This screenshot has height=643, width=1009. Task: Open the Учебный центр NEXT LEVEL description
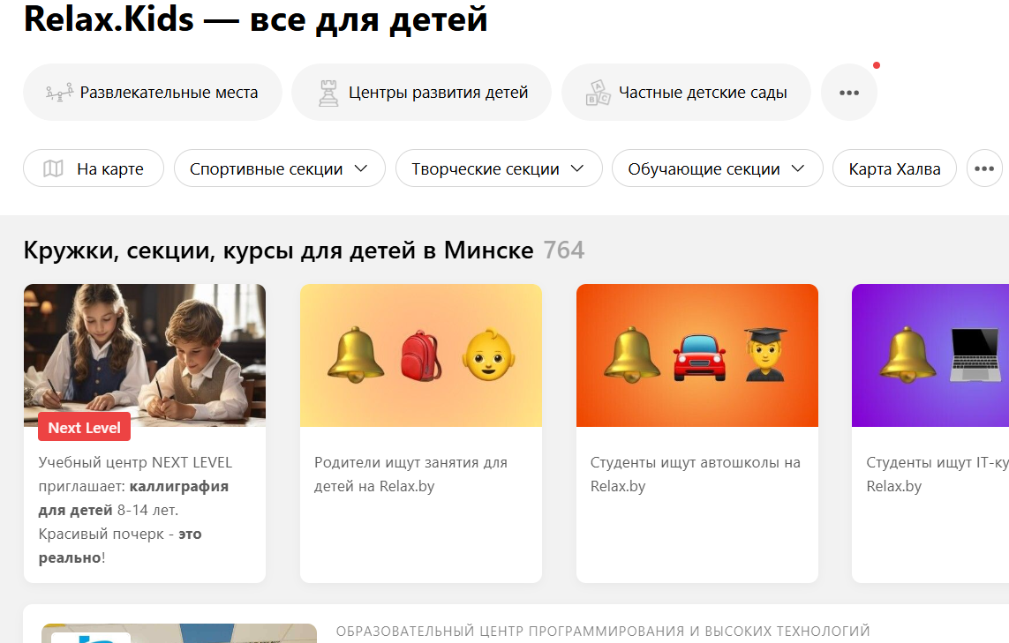pos(135,510)
